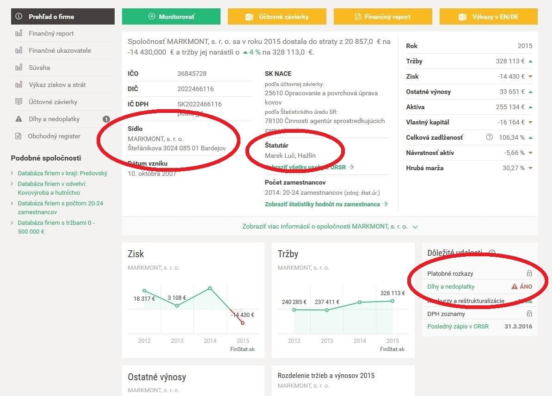Click the IČO value 36845728
This screenshot has height=396, width=552.
[x=192, y=74]
